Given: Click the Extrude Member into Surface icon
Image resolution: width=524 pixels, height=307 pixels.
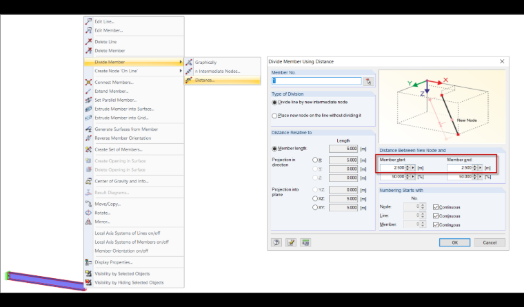Looking at the screenshot, I should [88, 109].
